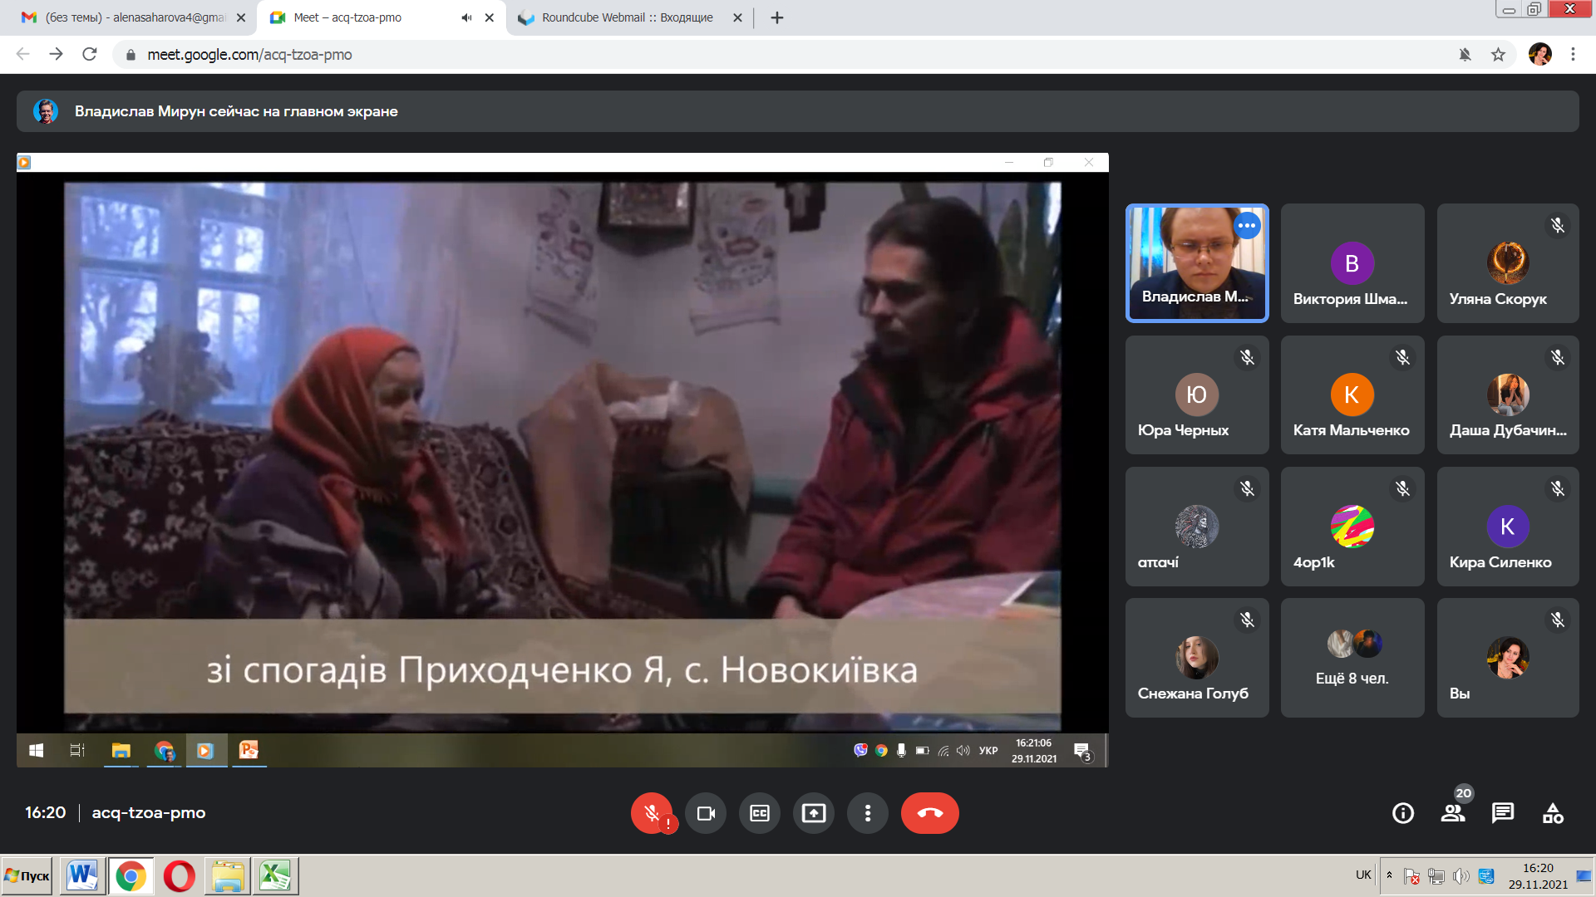Open the Пуск start button
The image size is (1596, 897).
(27, 876)
